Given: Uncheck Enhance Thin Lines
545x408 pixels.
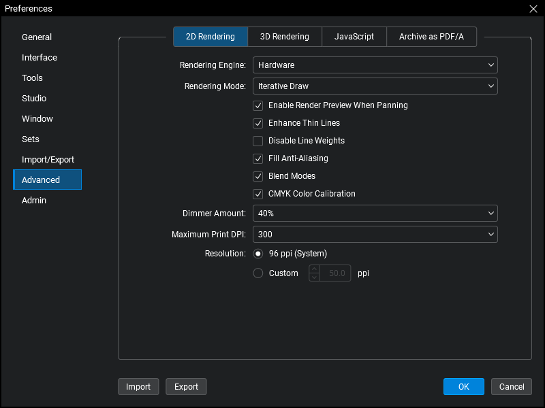Looking at the screenshot, I should [x=258, y=123].
